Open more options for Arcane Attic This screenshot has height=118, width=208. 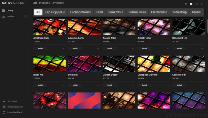133,48
